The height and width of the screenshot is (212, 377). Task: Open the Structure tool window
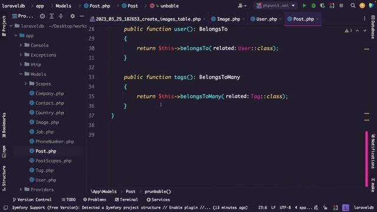pos(4,178)
